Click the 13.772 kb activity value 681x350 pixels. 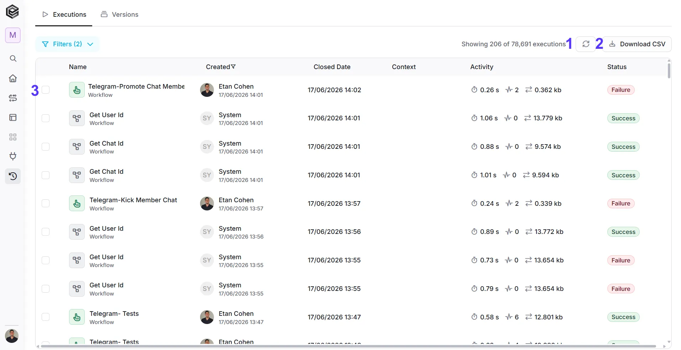click(x=549, y=232)
